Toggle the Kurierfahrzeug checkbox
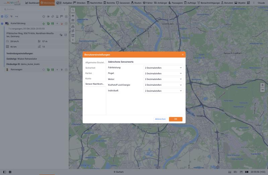This screenshot has width=268, height=175. click(x=2, y=23)
